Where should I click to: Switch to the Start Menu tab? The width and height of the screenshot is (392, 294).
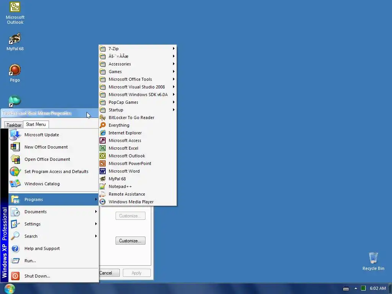[36, 124]
